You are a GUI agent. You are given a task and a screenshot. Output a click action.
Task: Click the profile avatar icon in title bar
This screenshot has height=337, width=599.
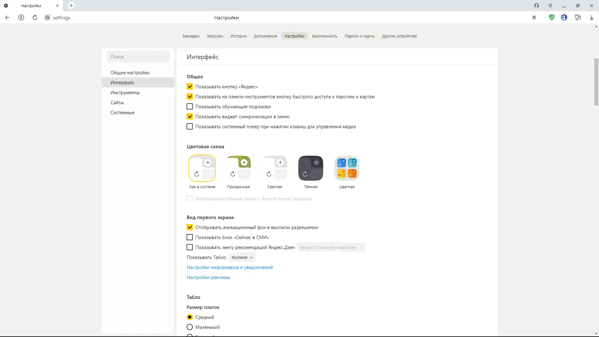tap(537, 6)
